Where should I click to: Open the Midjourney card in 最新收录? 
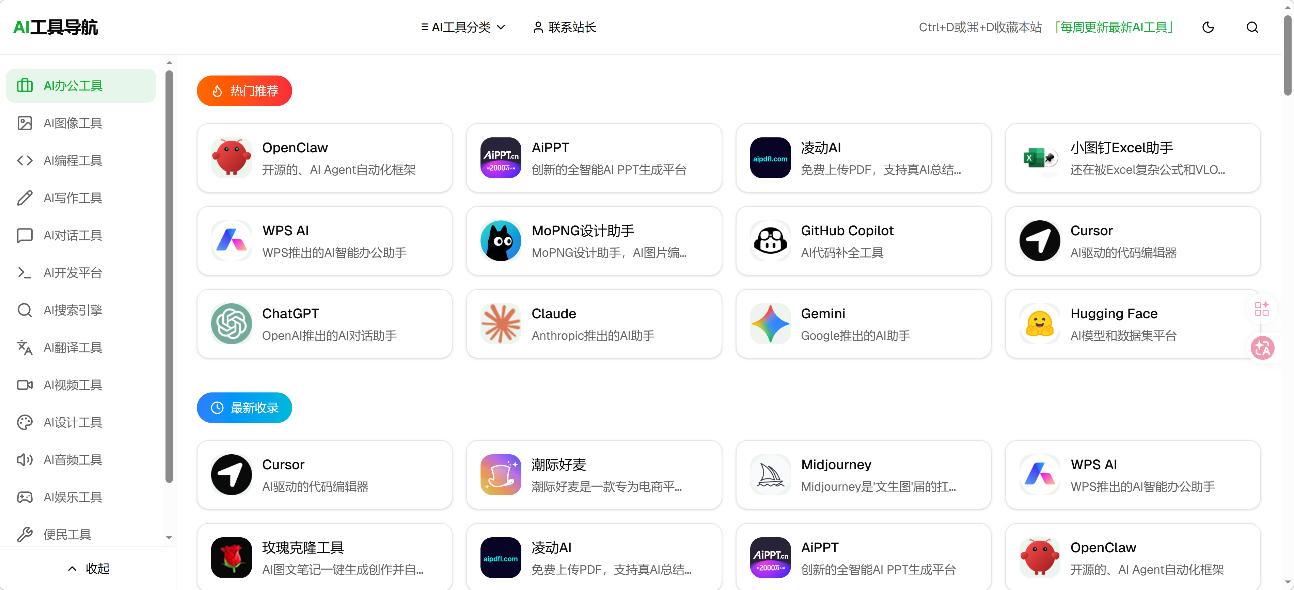863,475
